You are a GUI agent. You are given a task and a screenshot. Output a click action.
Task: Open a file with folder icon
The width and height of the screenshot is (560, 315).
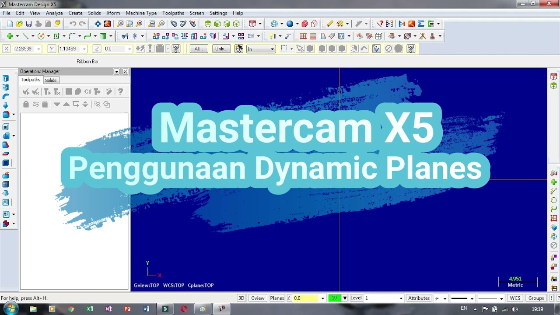tap(19, 24)
